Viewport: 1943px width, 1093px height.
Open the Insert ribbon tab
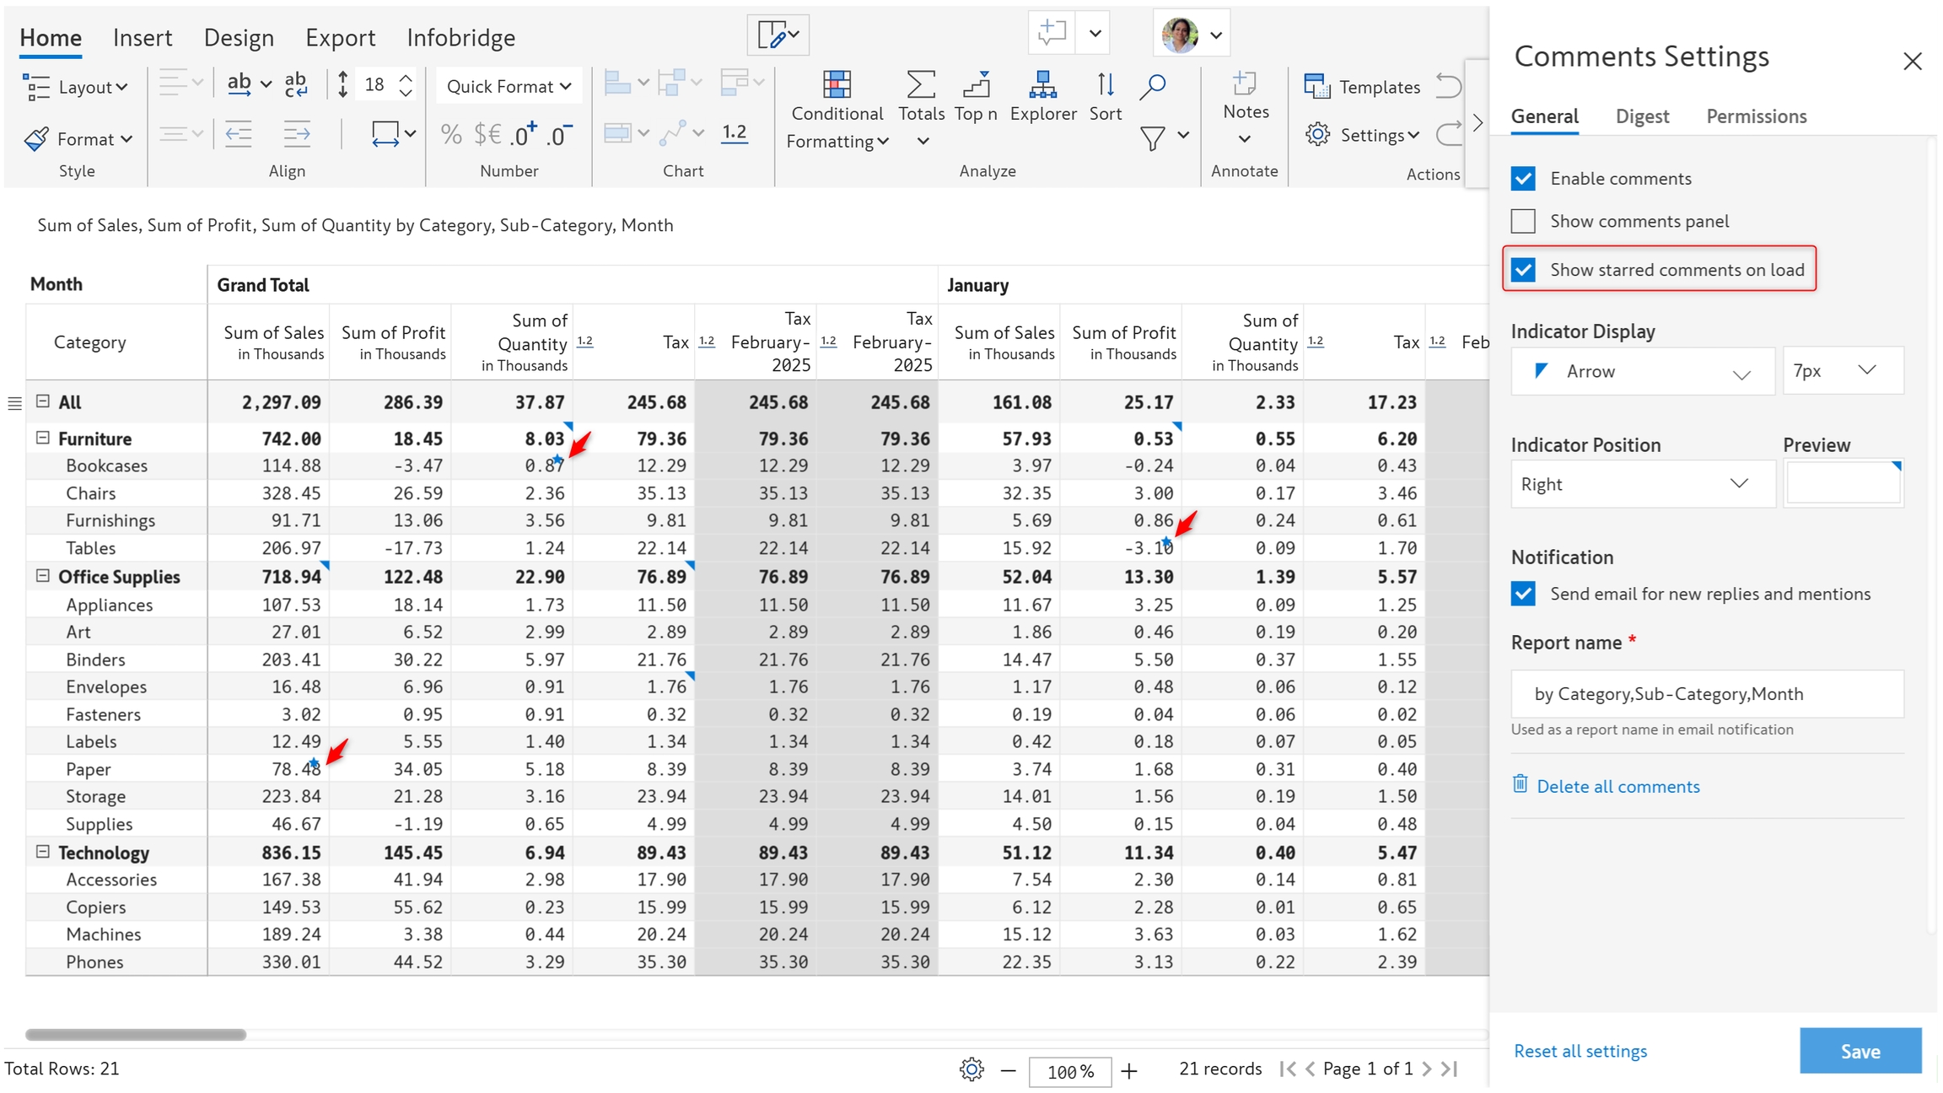(143, 38)
